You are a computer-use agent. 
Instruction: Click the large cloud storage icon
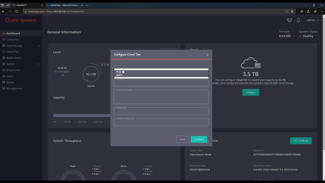[x=250, y=63]
